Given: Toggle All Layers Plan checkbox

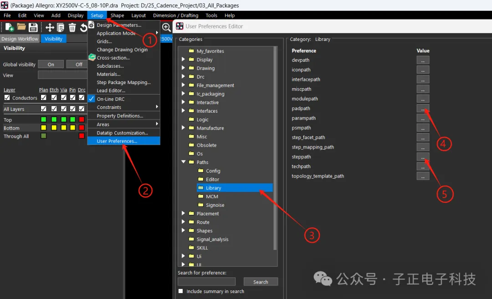Looking at the screenshot, I should point(44,109).
